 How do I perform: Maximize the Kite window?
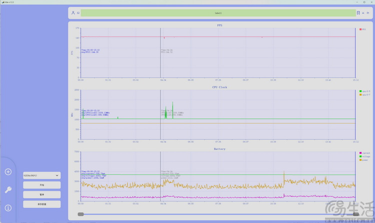point(364,2)
